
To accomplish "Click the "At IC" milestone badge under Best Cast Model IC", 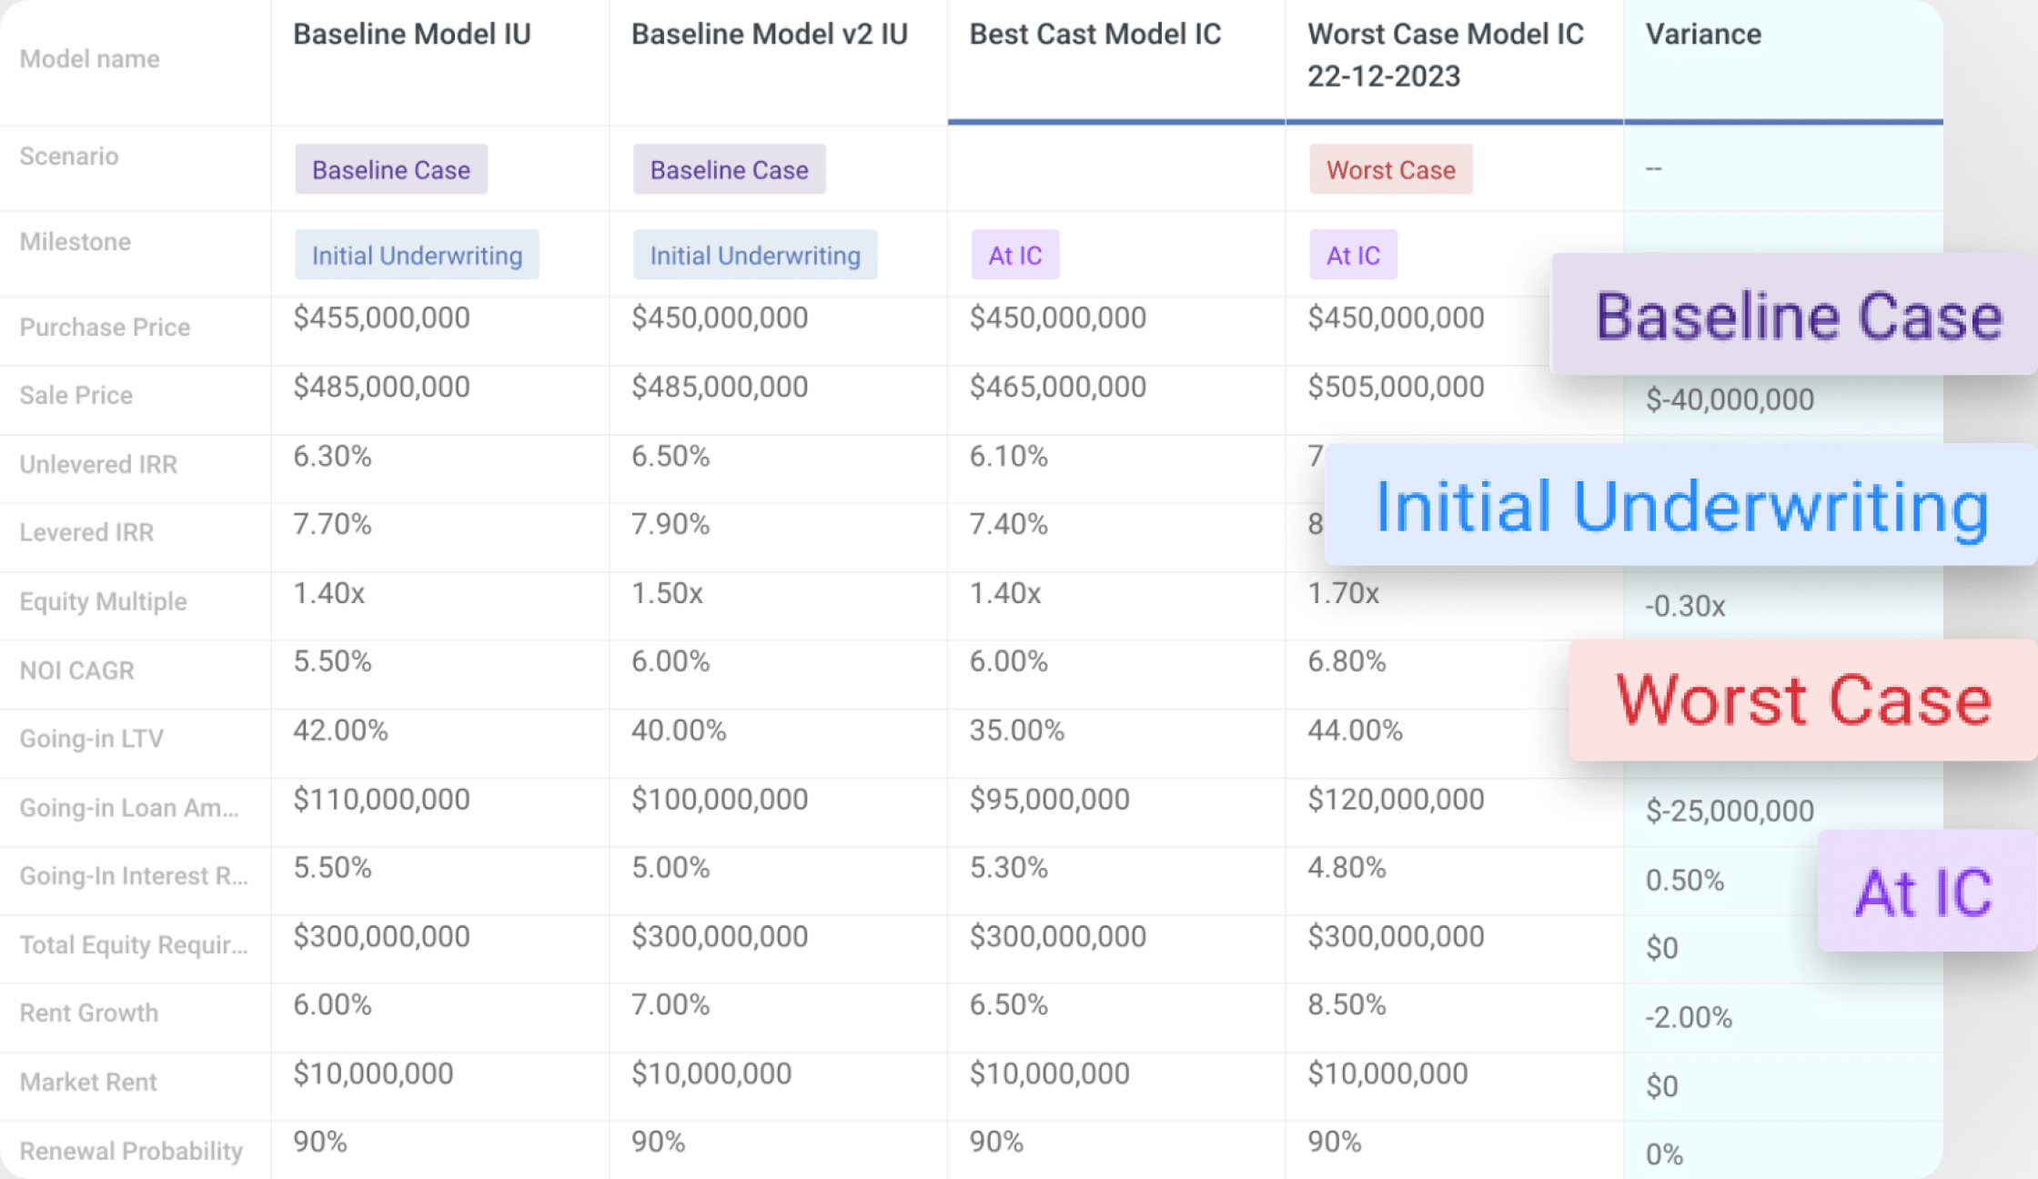I will (1014, 256).
